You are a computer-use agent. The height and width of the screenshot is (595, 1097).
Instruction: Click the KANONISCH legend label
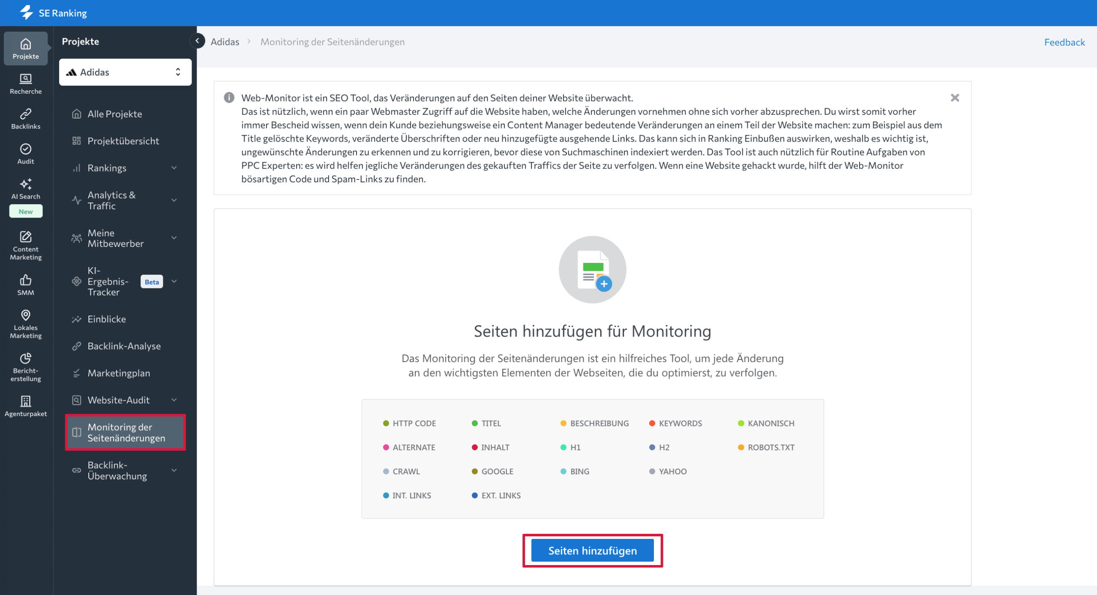tap(771, 423)
